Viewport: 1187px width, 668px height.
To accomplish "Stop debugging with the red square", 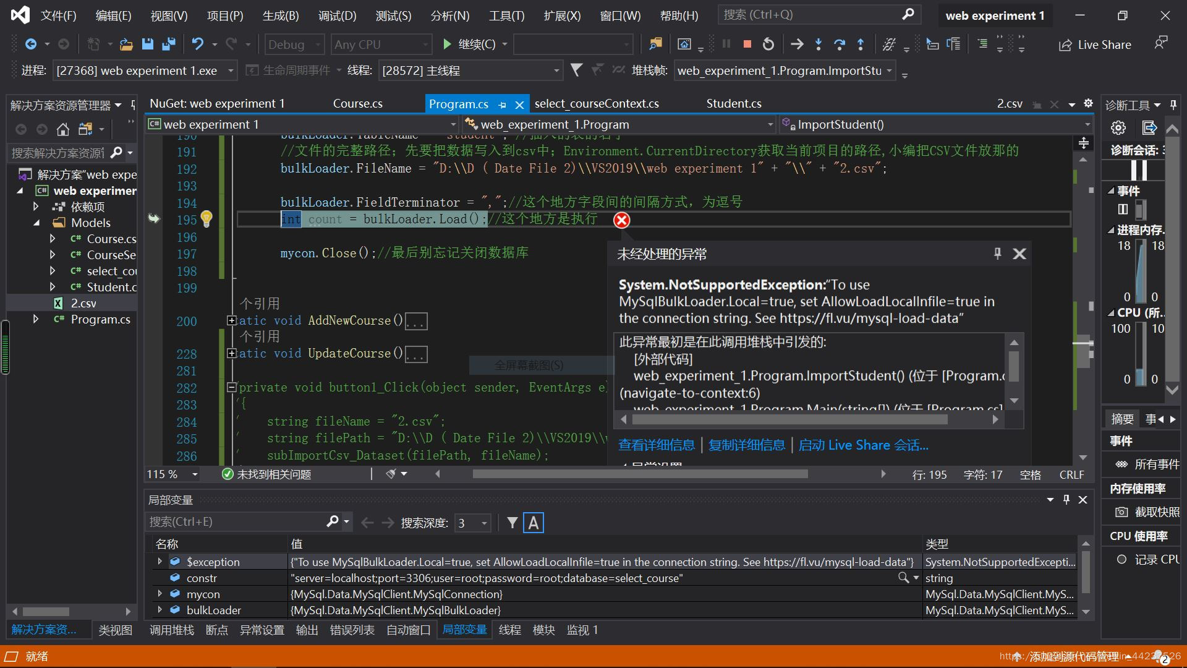I will click(x=747, y=45).
